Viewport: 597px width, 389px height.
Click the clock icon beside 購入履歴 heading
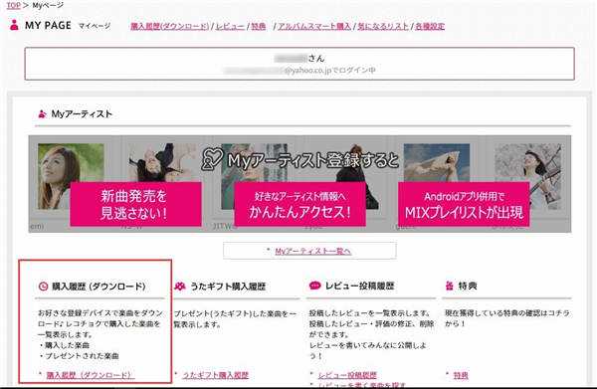click(44, 287)
